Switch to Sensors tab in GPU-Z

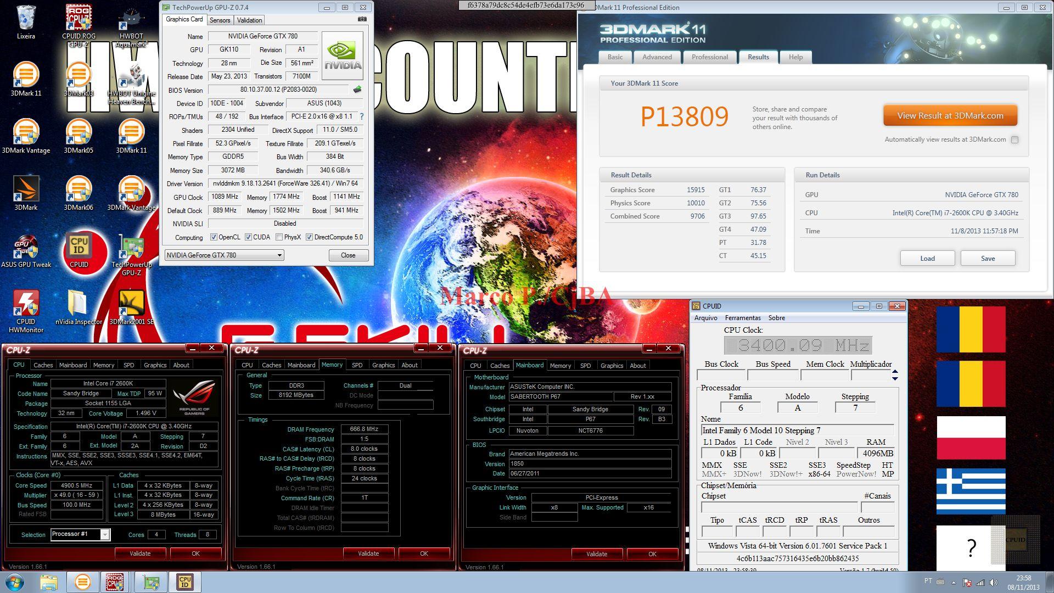pos(220,20)
